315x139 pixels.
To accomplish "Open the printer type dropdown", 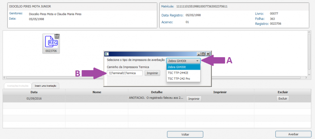I will 183,61.
